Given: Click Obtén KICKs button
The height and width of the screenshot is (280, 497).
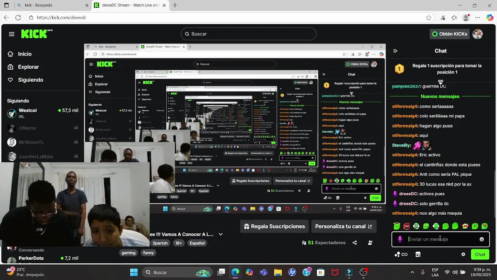Looking at the screenshot, I should [x=450, y=34].
